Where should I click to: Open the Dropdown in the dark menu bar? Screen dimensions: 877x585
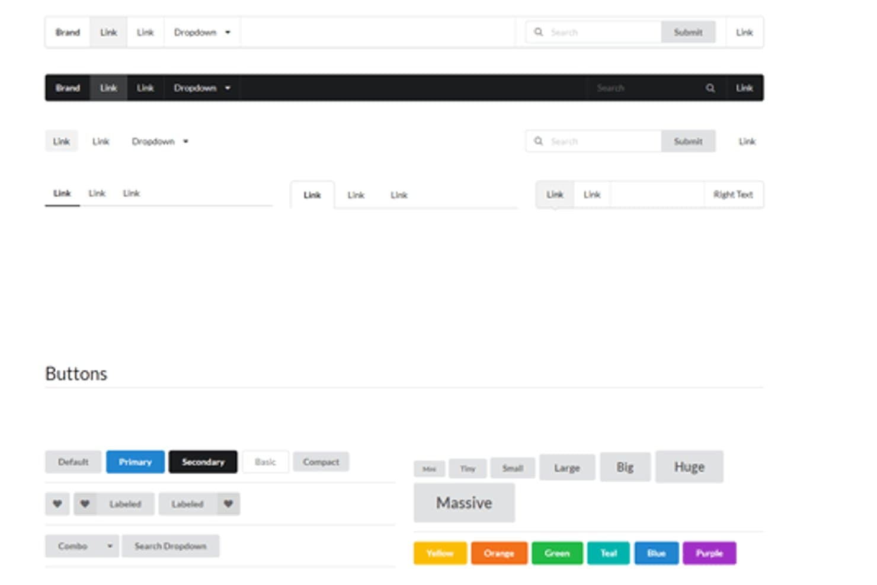(202, 88)
